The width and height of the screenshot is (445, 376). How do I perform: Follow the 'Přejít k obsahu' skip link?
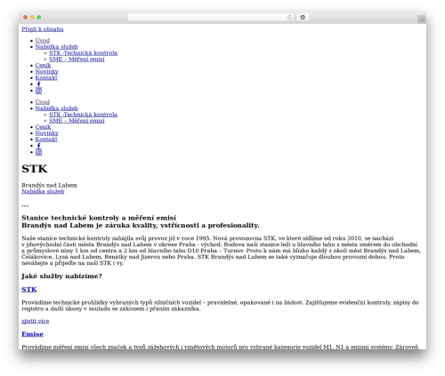[x=43, y=29]
